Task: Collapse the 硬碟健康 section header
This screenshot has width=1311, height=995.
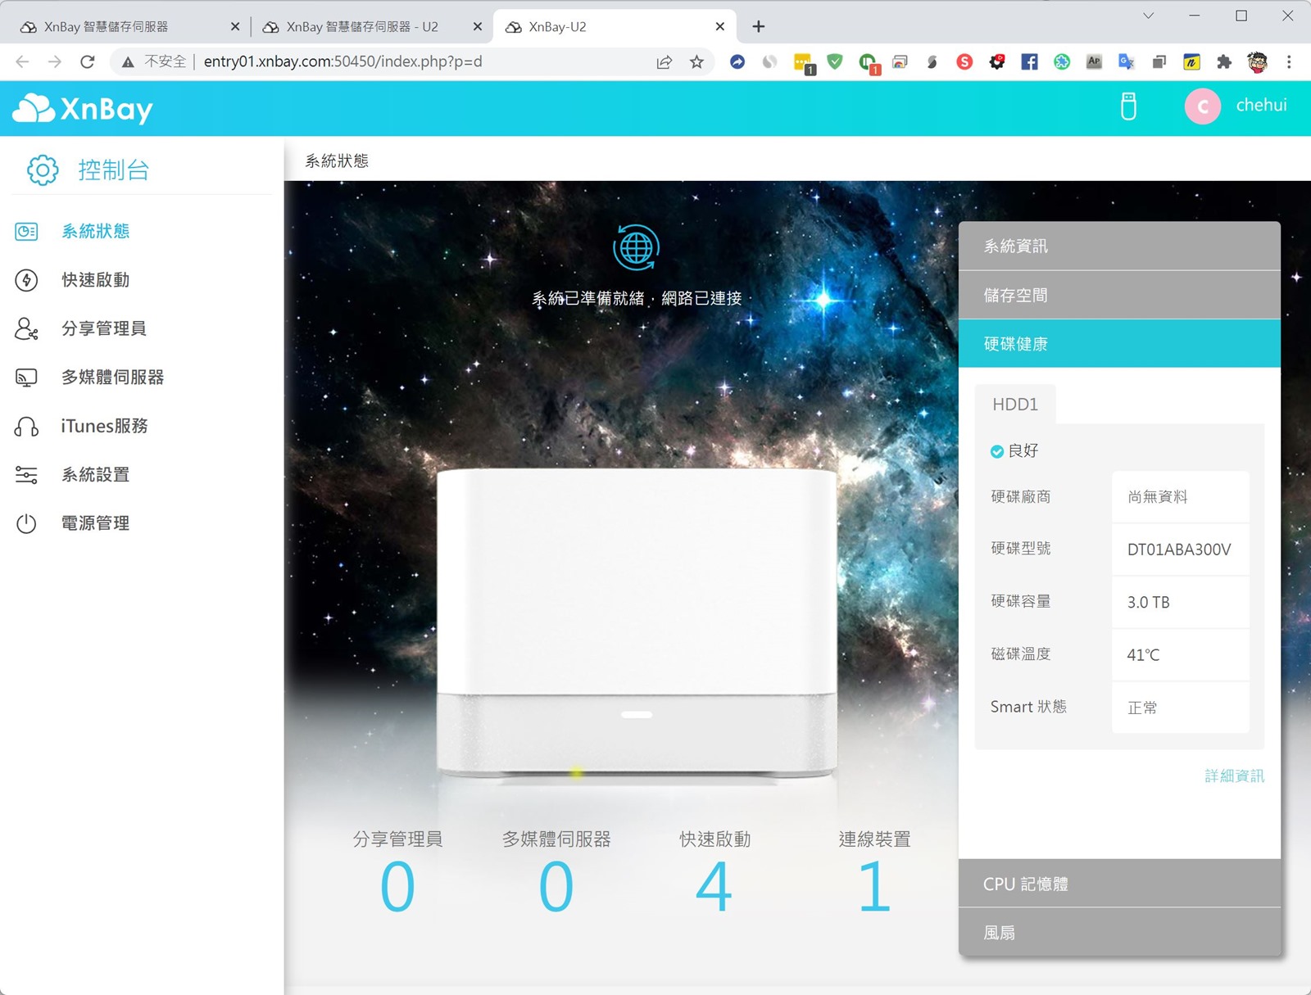Action: [1118, 344]
